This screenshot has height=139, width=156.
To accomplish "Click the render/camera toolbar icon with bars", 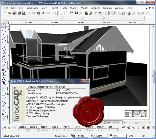I will point(124,13).
